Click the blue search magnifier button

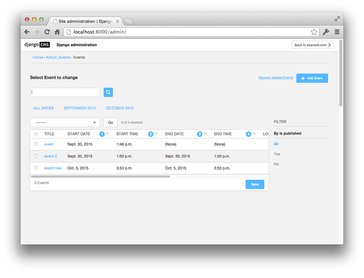pos(108,92)
